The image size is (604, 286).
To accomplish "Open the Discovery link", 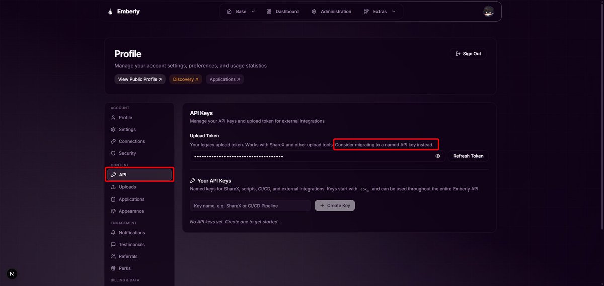I will (x=186, y=79).
